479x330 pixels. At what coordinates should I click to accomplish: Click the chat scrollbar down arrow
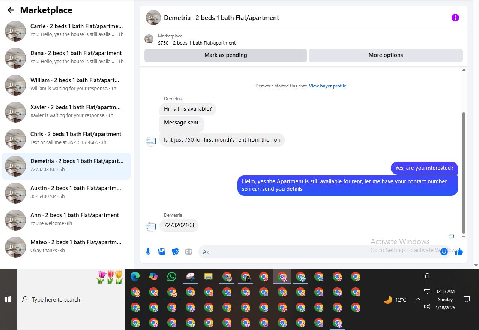point(464,237)
